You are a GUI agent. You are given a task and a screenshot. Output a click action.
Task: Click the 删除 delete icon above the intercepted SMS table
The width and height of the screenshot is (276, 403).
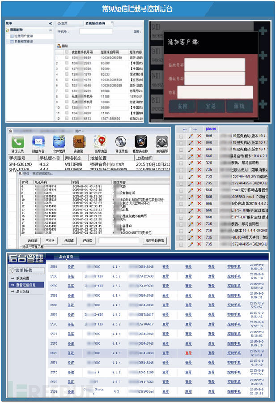coord(59,46)
